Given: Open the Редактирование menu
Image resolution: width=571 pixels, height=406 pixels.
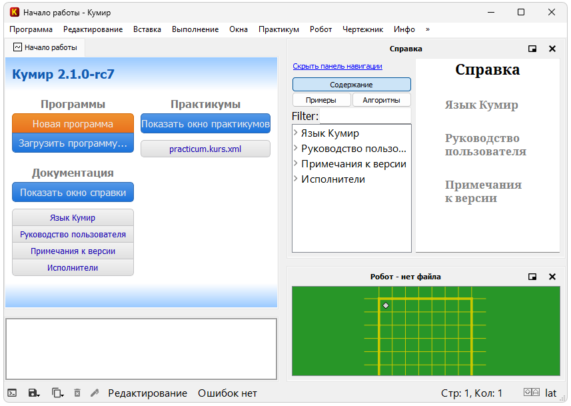Looking at the screenshot, I should pyautogui.click(x=93, y=29).
